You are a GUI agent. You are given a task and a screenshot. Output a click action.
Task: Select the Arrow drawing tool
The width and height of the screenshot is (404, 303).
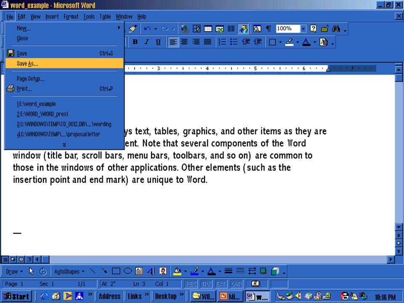pos(104,271)
